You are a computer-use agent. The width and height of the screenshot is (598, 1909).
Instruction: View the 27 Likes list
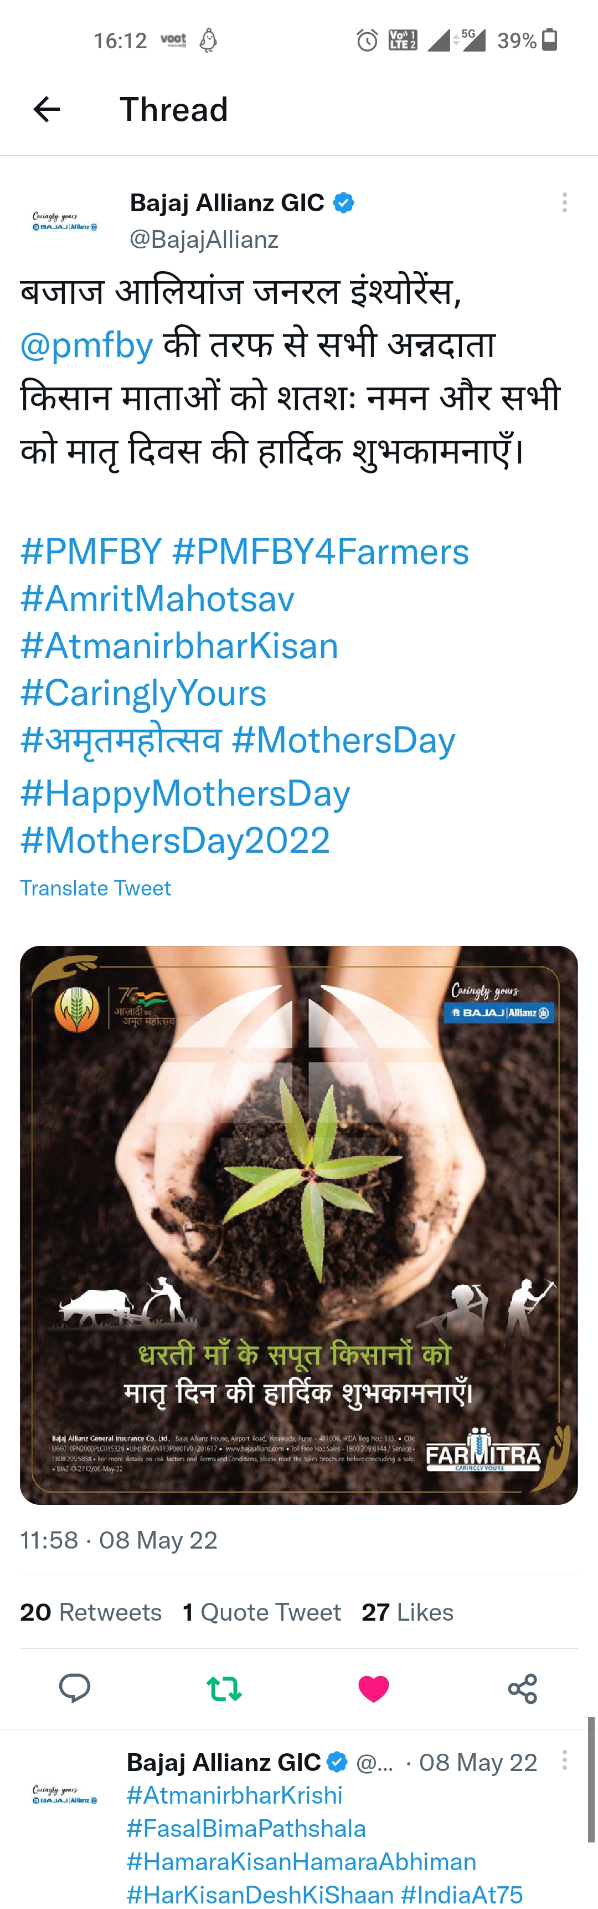pyautogui.click(x=407, y=1612)
